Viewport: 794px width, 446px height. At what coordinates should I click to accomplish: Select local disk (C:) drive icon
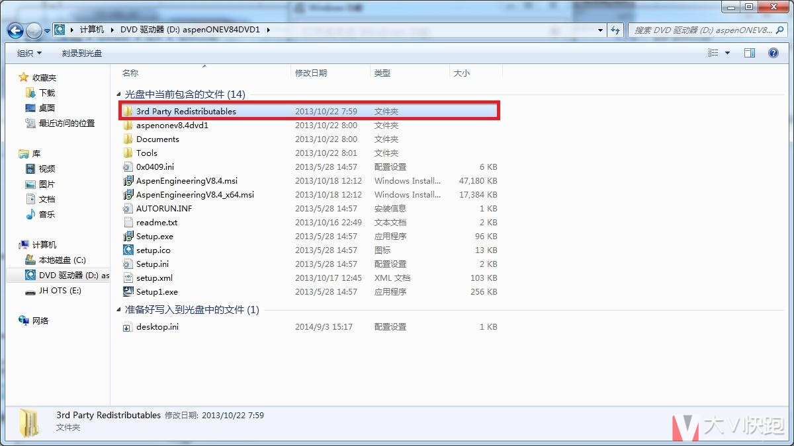pos(30,260)
